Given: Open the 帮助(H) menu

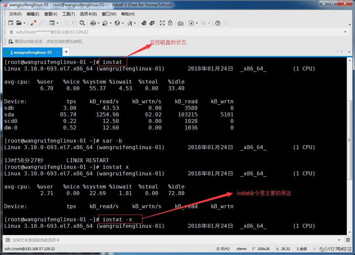Looking at the screenshot, I should 128,14.
